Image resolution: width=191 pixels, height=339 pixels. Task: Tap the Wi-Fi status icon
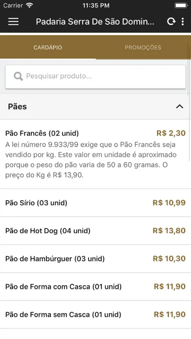[x=29, y=5]
